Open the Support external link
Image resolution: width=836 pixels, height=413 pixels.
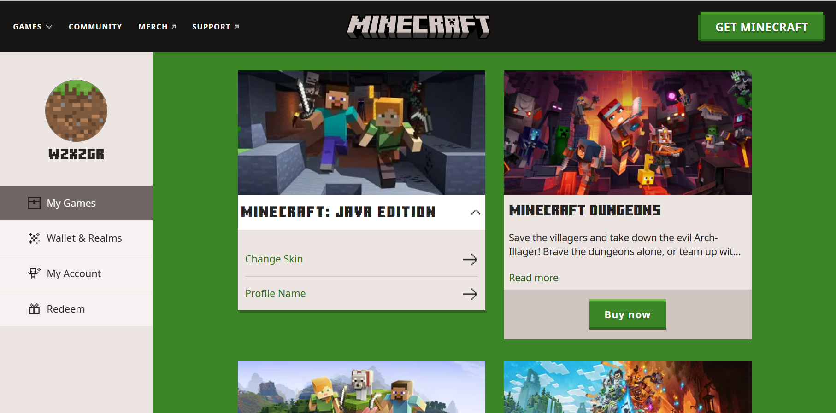tap(215, 27)
